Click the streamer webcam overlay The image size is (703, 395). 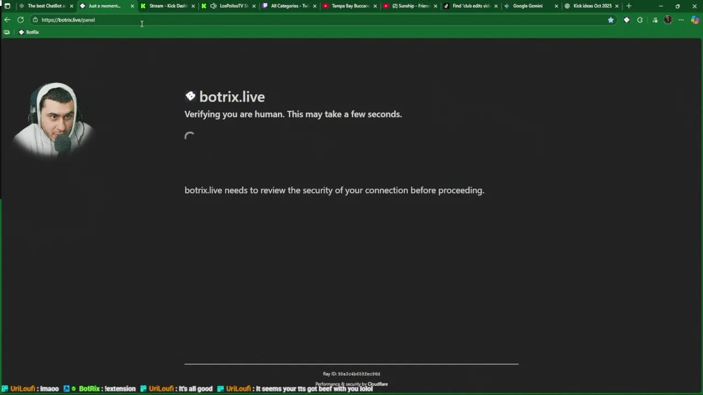pyautogui.click(x=54, y=120)
